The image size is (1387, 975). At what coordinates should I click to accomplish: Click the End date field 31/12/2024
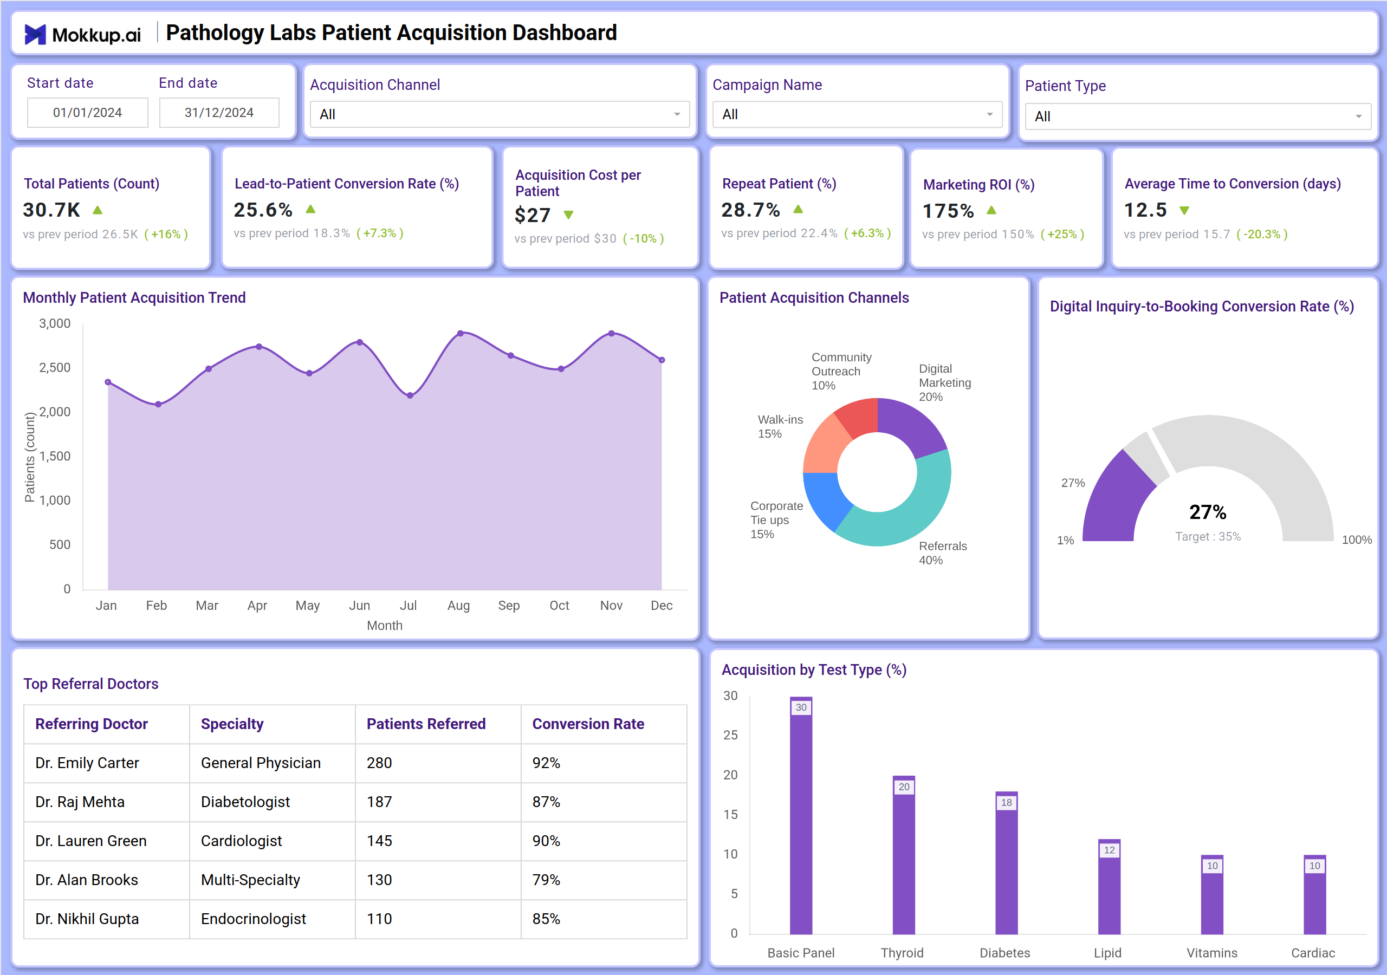(219, 112)
